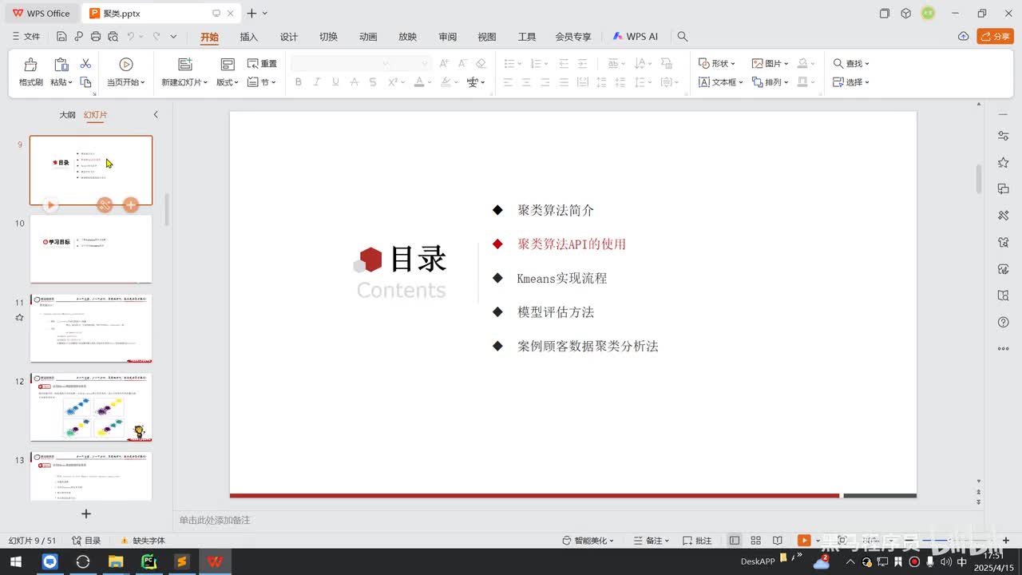
Task: Click the settings sliders icon in right sidebar
Action: 1004,136
